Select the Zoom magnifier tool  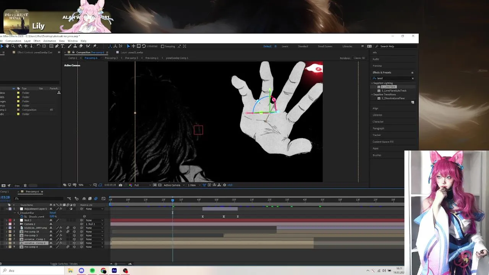13,46
